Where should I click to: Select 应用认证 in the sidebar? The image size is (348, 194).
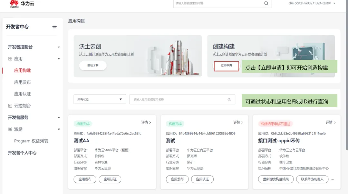pos(23,94)
